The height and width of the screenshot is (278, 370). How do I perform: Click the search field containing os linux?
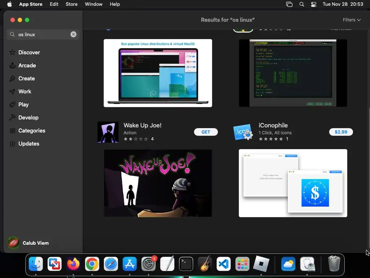click(43, 34)
